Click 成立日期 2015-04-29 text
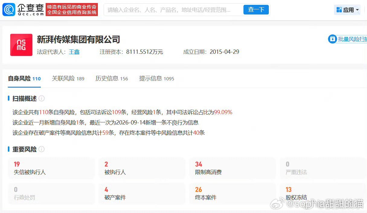 point(211,52)
